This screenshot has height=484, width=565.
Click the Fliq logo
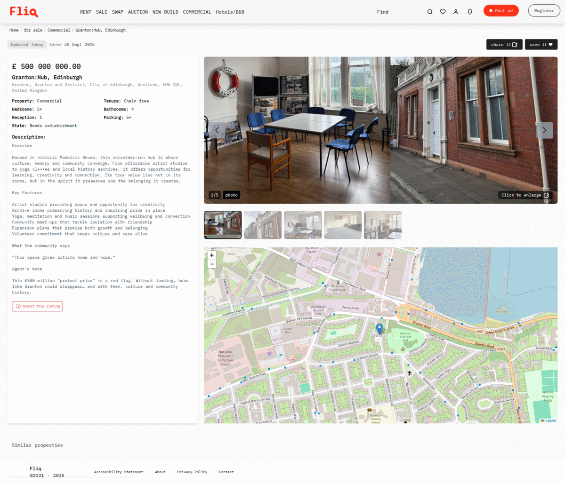click(24, 11)
